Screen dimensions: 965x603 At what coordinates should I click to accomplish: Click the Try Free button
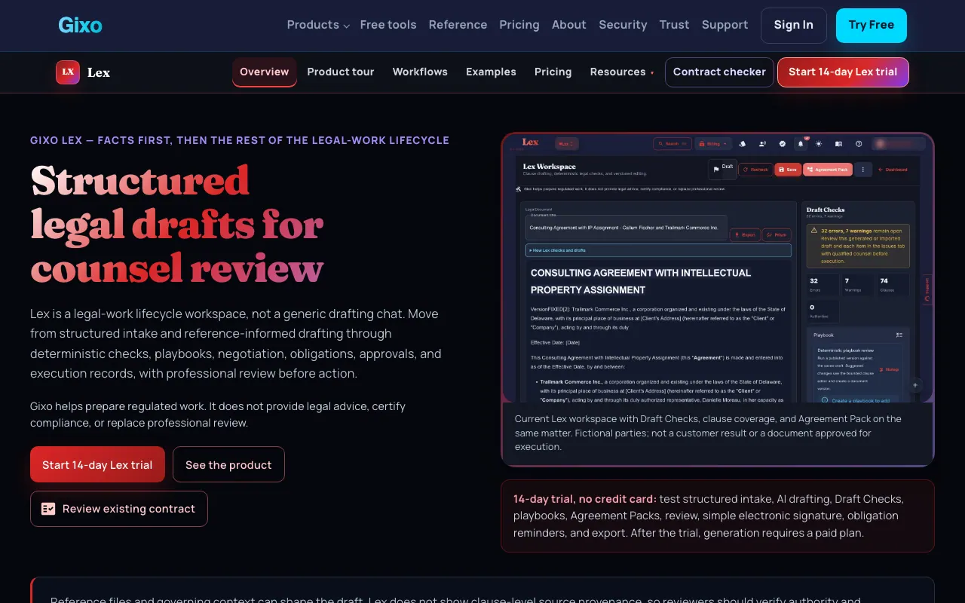(872, 25)
